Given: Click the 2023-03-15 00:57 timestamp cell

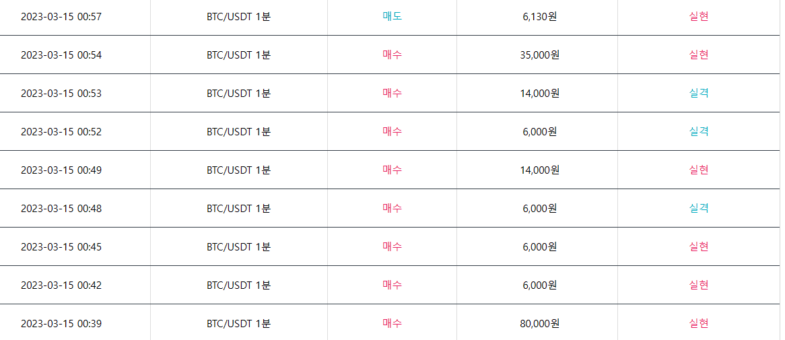Looking at the screenshot, I should click(x=61, y=17).
